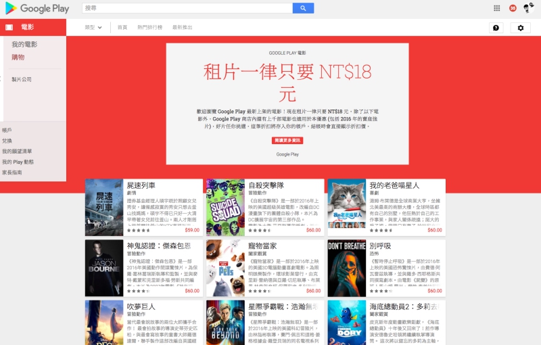Open 製片公司 in the sidebar

pyautogui.click(x=22, y=79)
